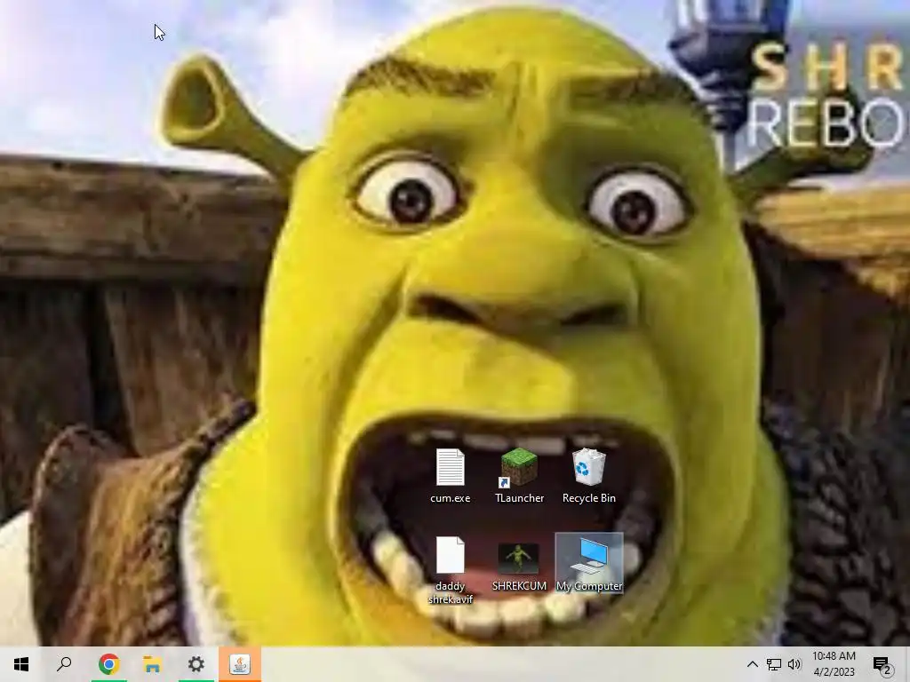Open the notification action center icon
The height and width of the screenshot is (682, 910).
(x=882, y=665)
